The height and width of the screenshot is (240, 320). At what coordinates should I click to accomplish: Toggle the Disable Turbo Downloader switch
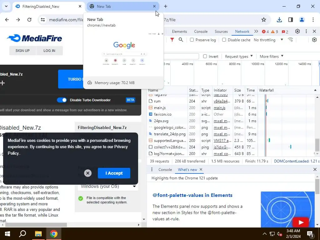62,100
